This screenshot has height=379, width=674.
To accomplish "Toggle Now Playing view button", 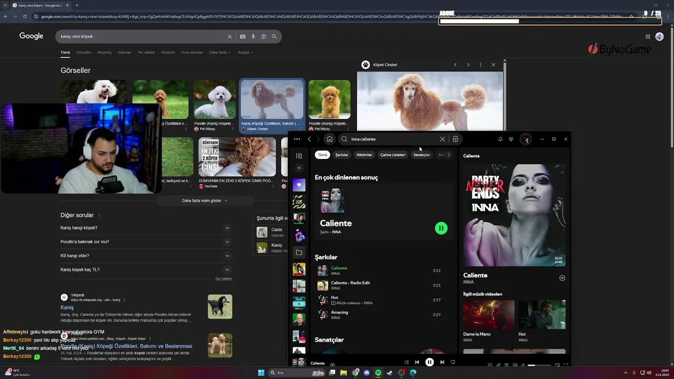I will (x=490, y=365).
